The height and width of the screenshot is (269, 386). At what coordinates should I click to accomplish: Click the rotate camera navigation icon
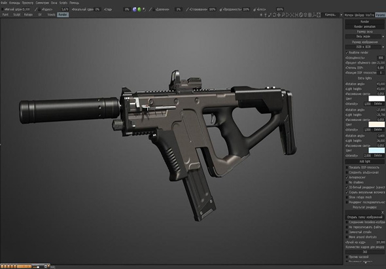tap(274, 15)
